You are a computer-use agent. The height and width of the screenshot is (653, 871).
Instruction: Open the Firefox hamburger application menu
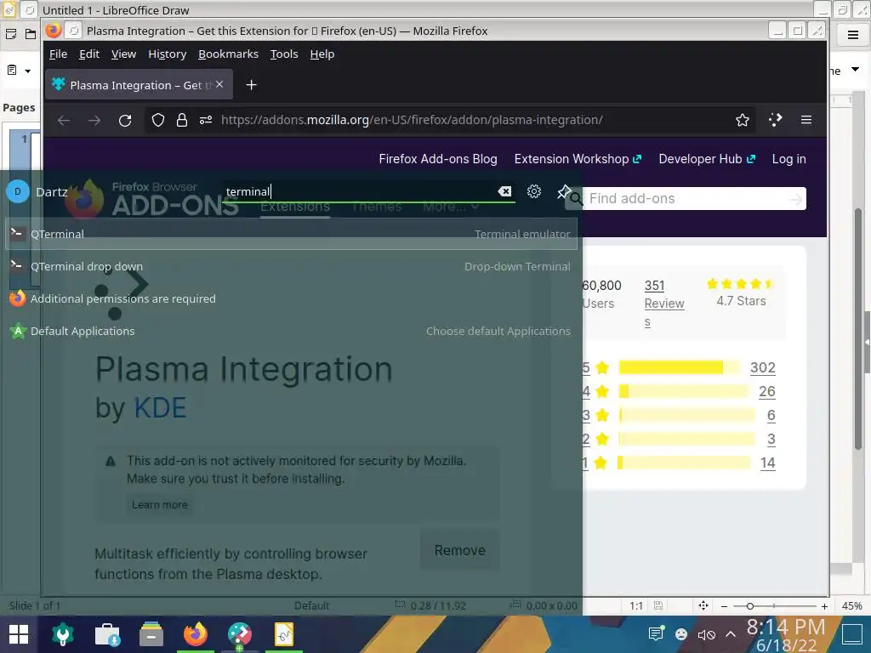pyautogui.click(x=806, y=120)
